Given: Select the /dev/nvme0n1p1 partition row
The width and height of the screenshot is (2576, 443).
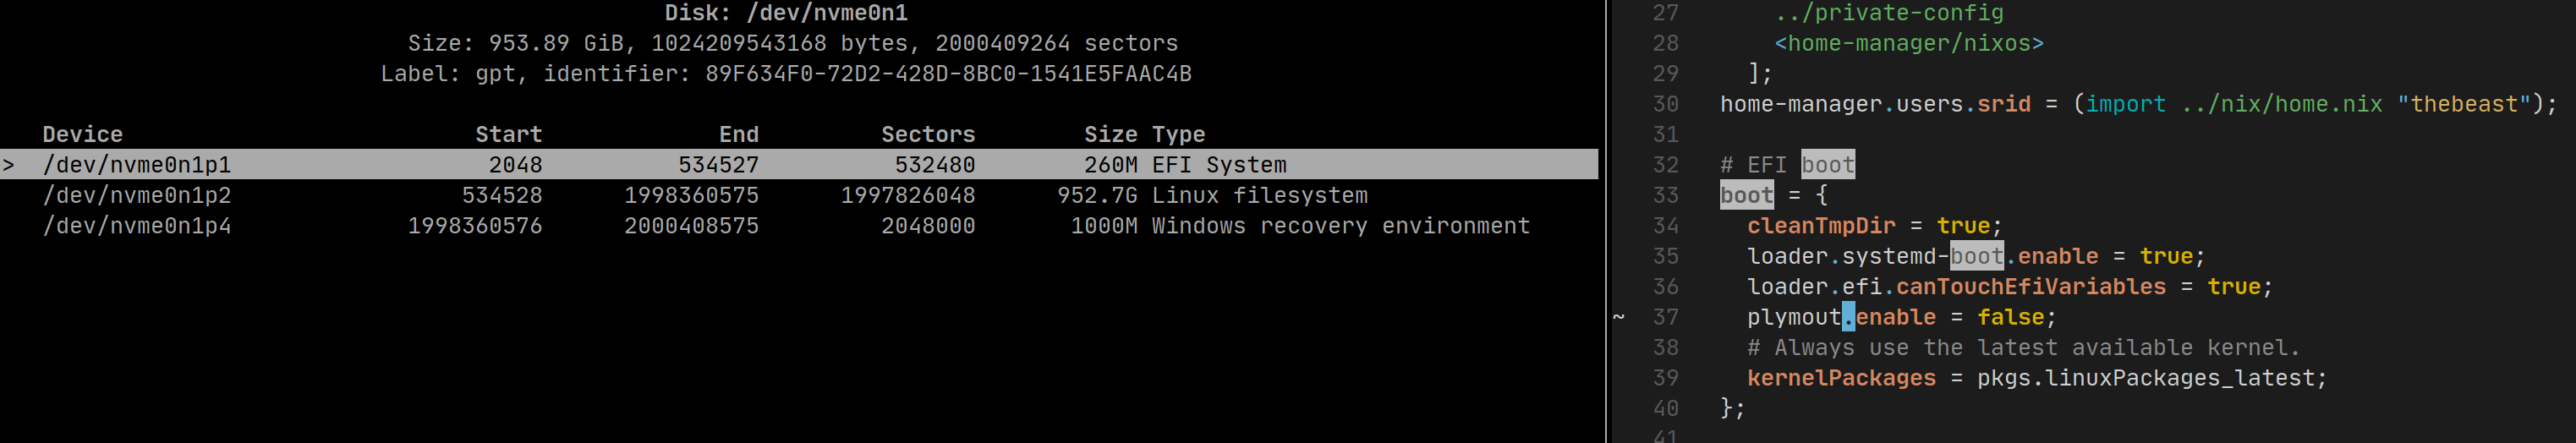Looking at the screenshot, I should pyautogui.click(x=799, y=164).
